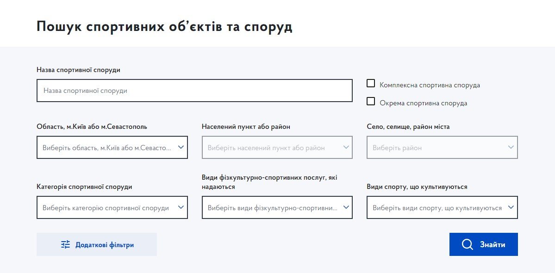Click the Комплексна спортивна споруда label text
This screenshot has height=273, width=555.
pyautogui.click(x=430, y=85)
